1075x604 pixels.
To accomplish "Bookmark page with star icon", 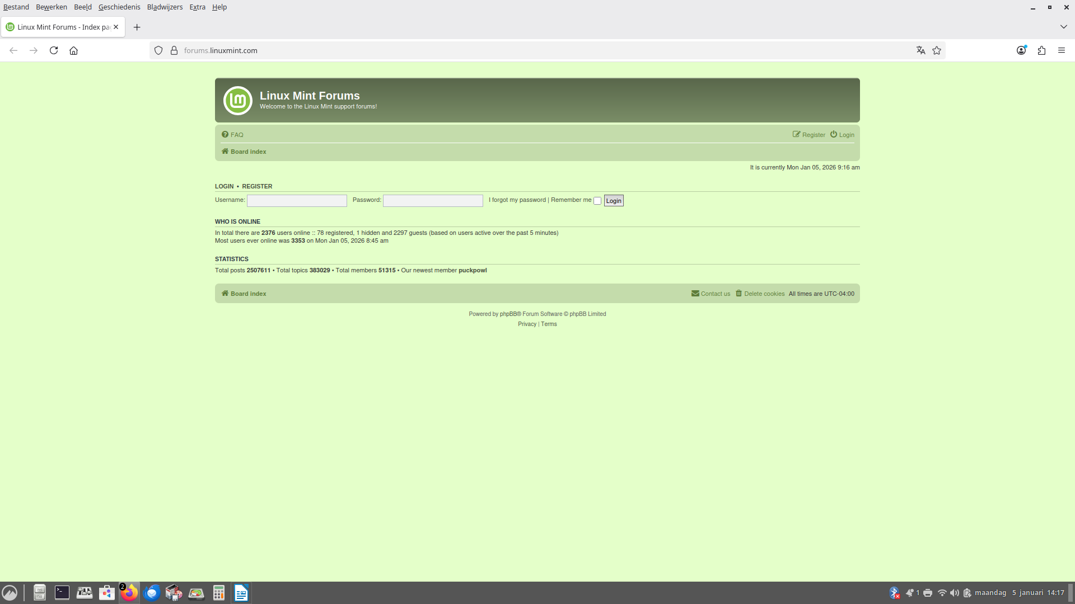I will 937,50.
